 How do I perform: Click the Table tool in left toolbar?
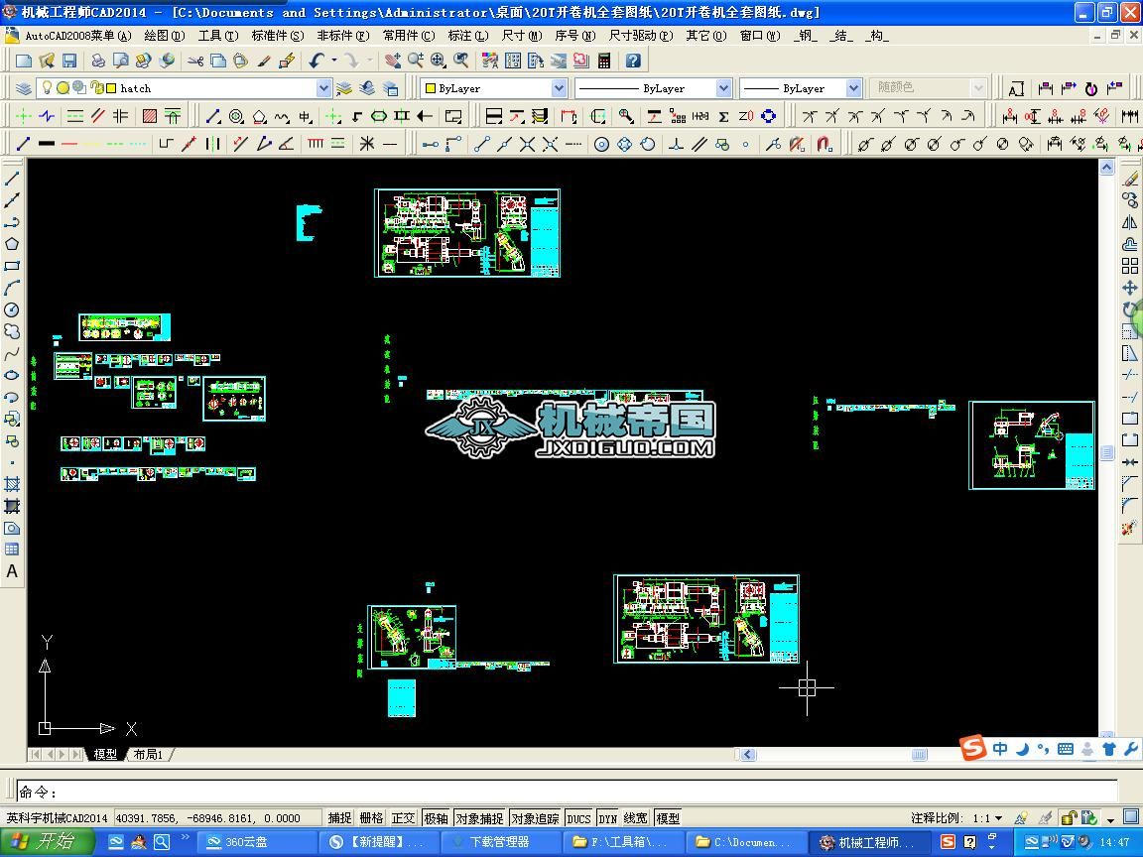click(x=12, y=550)
